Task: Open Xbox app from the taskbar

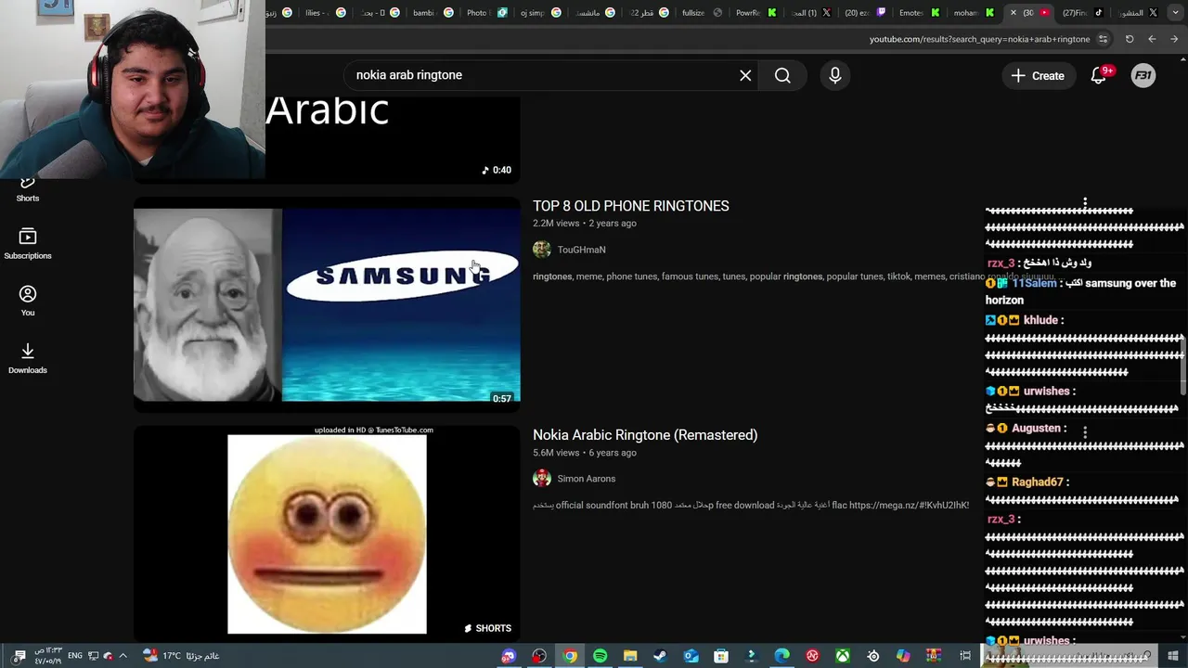Action: point(843,656)
